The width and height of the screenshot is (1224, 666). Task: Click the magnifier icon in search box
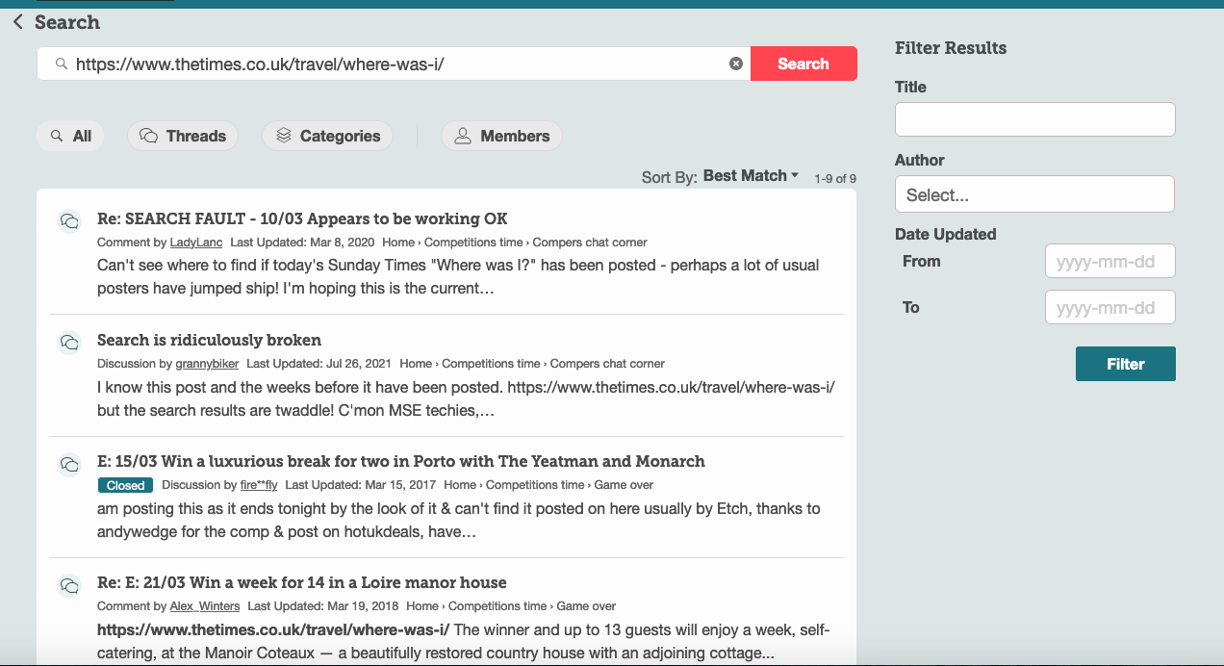click(61, 64)
